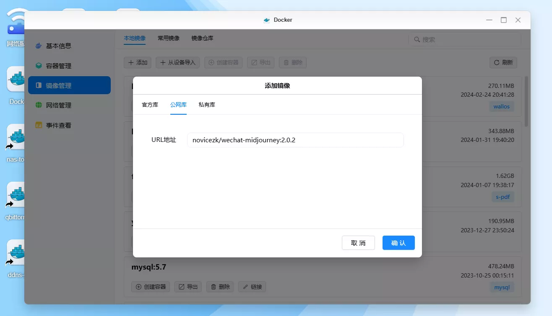Click the mysql:5.7 image name
The image size is (552, 316).
[x=149, y=267]
